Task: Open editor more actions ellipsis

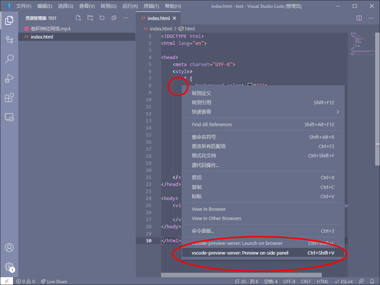Action: [371, 18]
